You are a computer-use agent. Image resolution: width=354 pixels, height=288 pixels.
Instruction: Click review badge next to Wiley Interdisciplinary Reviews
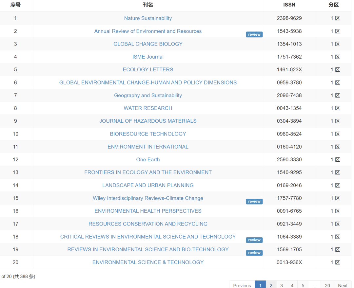coord(254,201)
